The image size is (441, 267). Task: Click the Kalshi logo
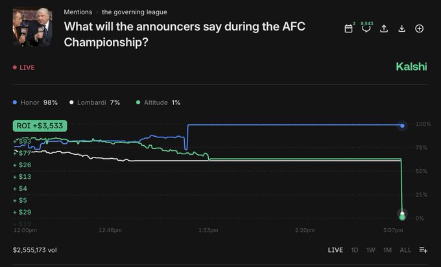tap(411, 67)
